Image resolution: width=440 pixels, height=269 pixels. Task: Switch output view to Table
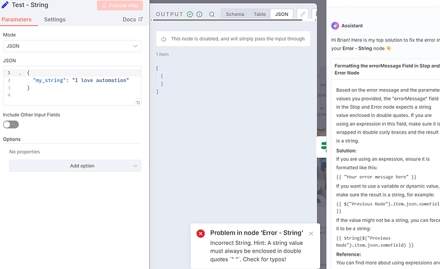coord(260,14)
